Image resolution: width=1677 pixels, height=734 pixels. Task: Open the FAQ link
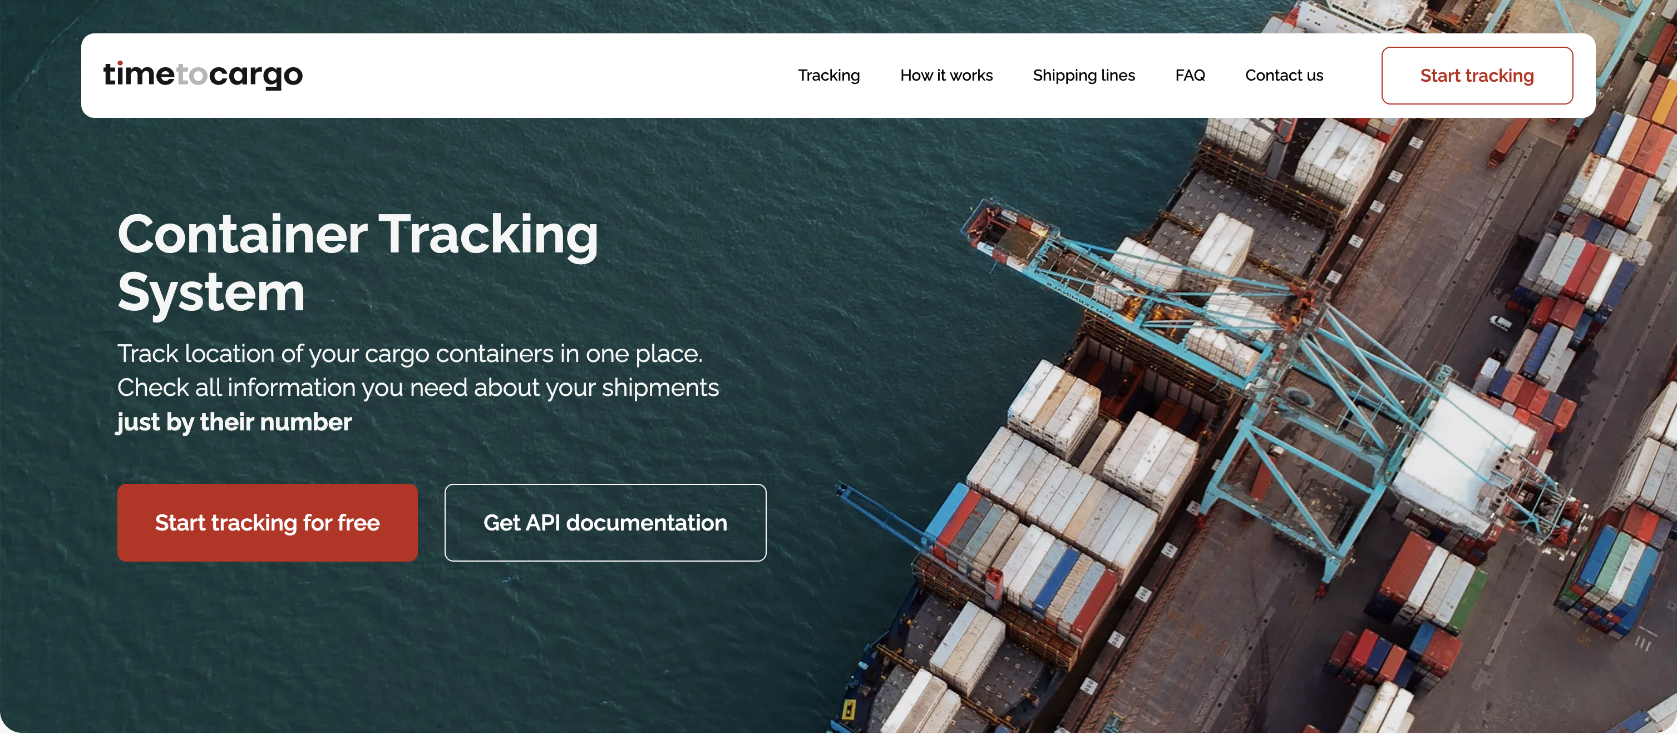pyautogui.click(x=1190, y=76)
